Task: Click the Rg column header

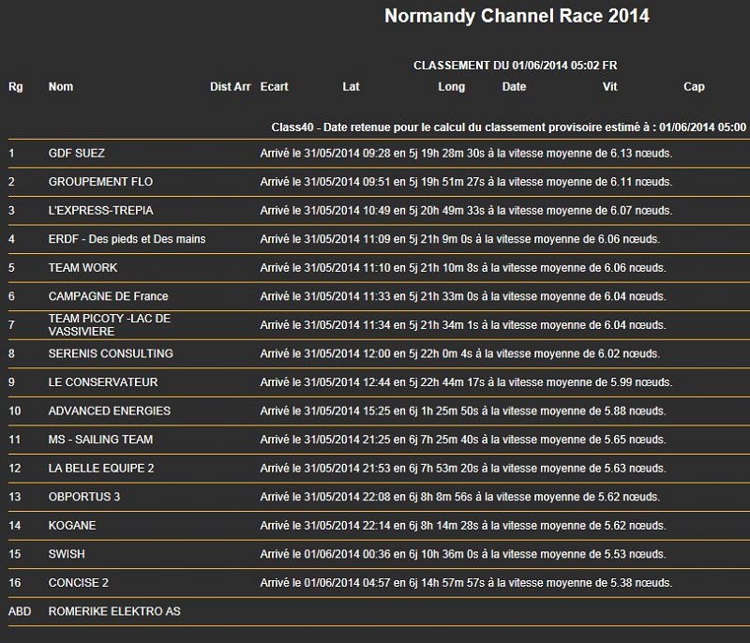Action: click(15, 87)
